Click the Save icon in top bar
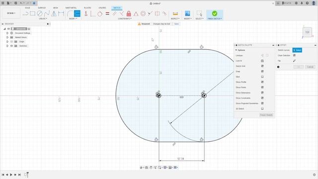Screen dimensions: 318x179 (x=15, y=3)
